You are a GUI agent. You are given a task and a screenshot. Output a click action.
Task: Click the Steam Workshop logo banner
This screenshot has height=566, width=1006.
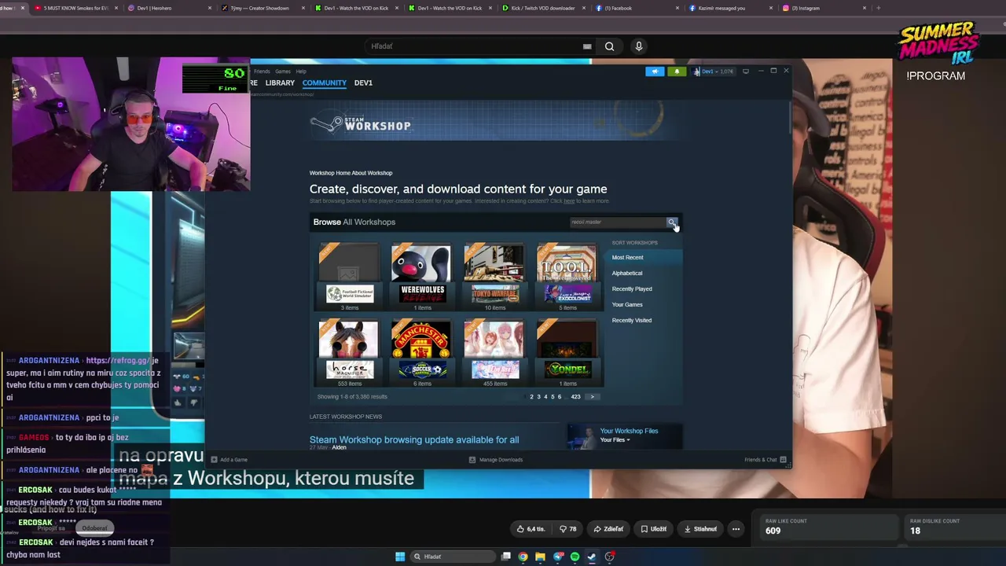tap(361, 124)
